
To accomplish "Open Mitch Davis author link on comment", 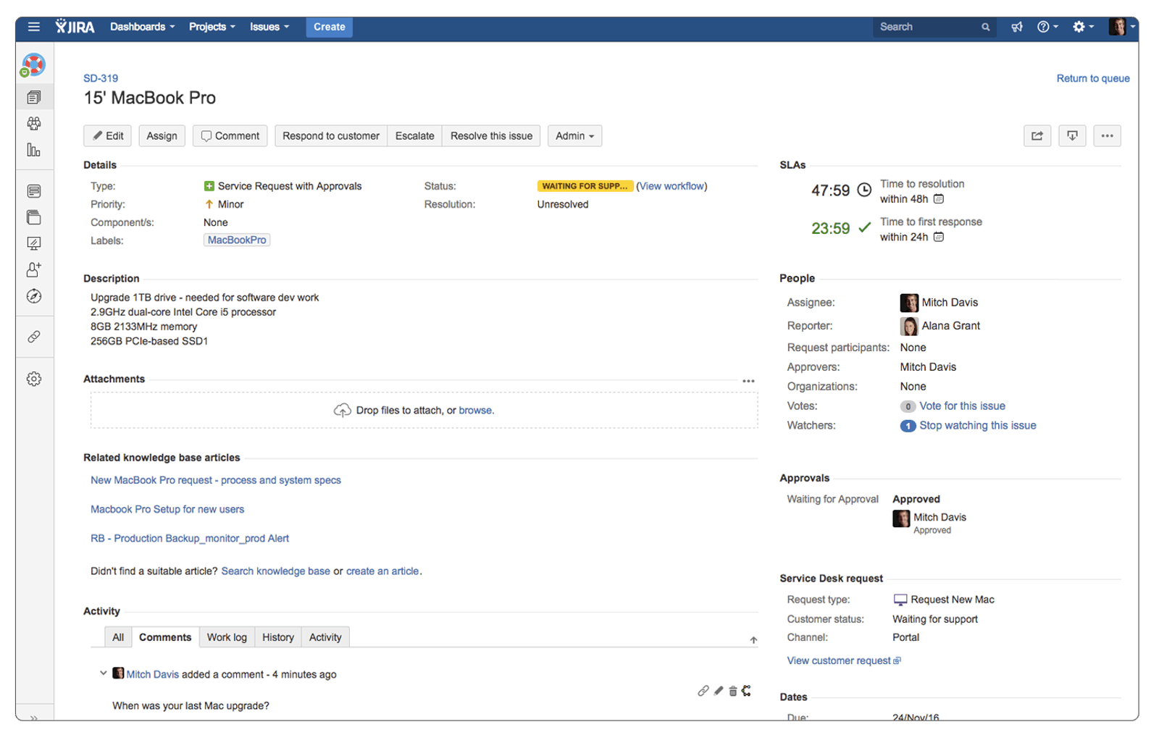I will [152, 674].
